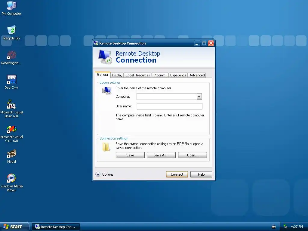Click the Help button
The image size is (308, 231).
coord(201,174)
